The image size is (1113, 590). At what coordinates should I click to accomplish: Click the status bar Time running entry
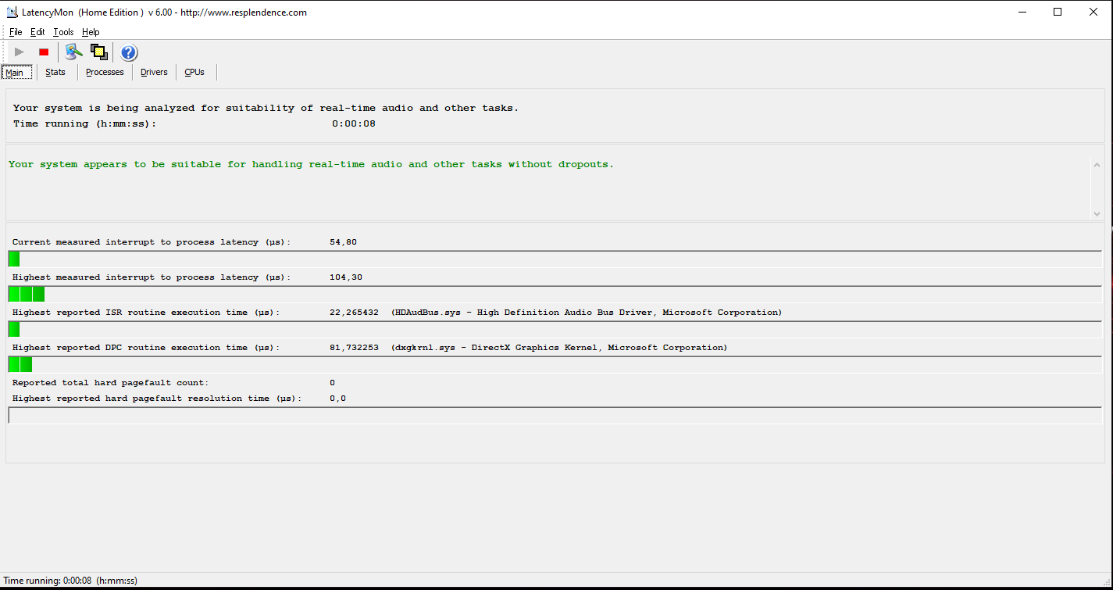(70, 581)
